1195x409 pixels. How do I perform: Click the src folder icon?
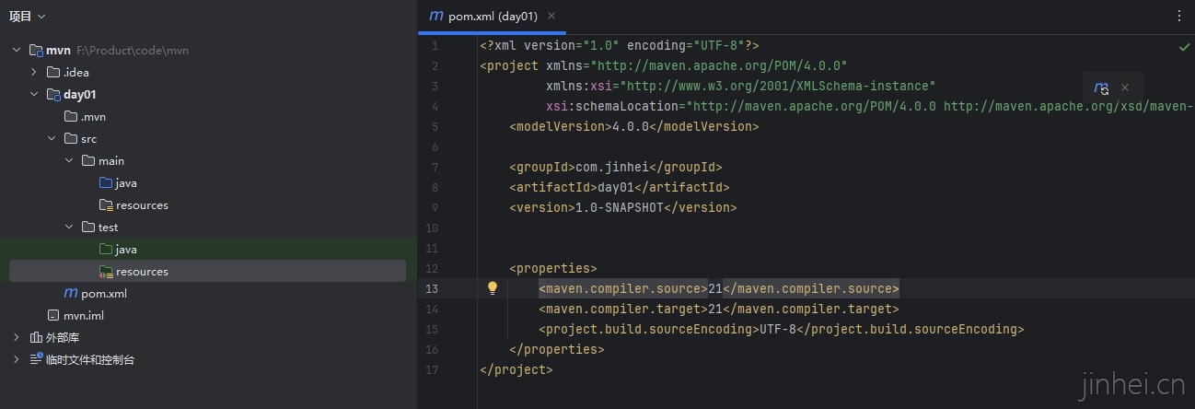click(71, 138)
